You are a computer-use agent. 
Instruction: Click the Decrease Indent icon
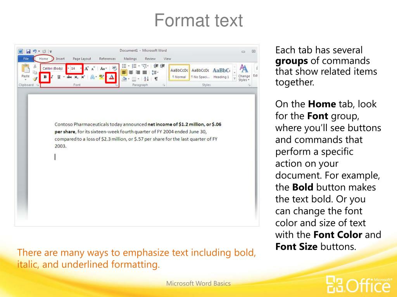point(156,66)
